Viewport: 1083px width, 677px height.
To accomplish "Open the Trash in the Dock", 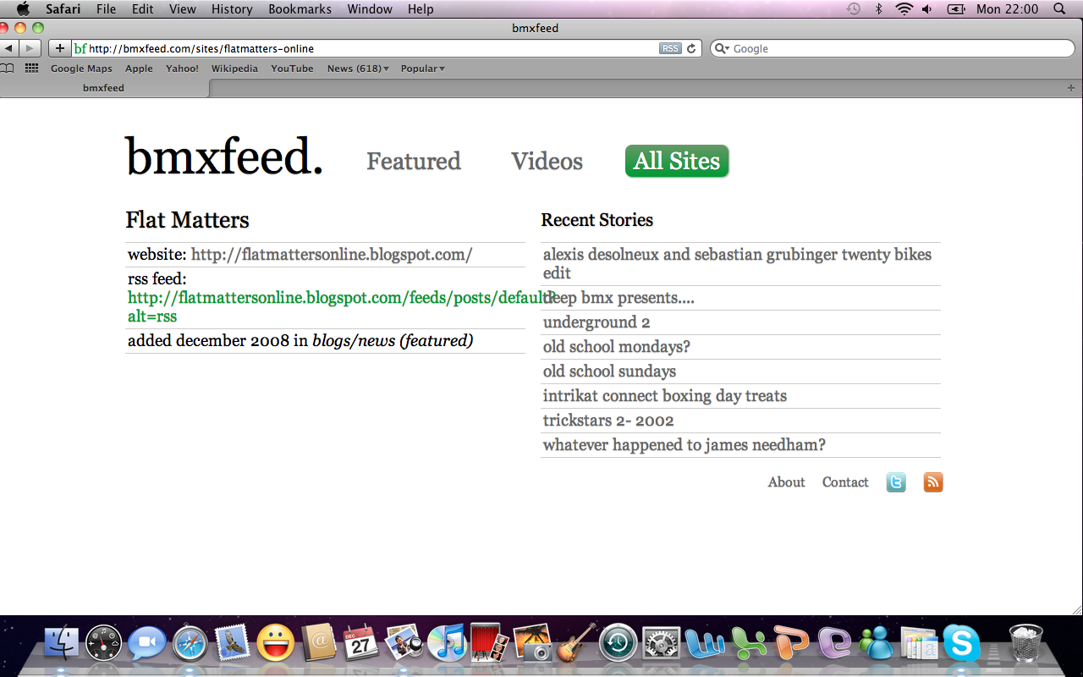I will click(x=1026, y=643).
